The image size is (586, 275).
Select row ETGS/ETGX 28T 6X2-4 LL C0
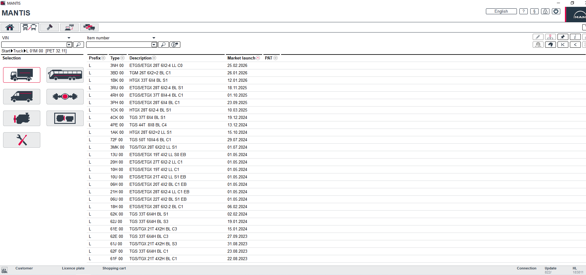pyautogui.click(x=336, y=65)
